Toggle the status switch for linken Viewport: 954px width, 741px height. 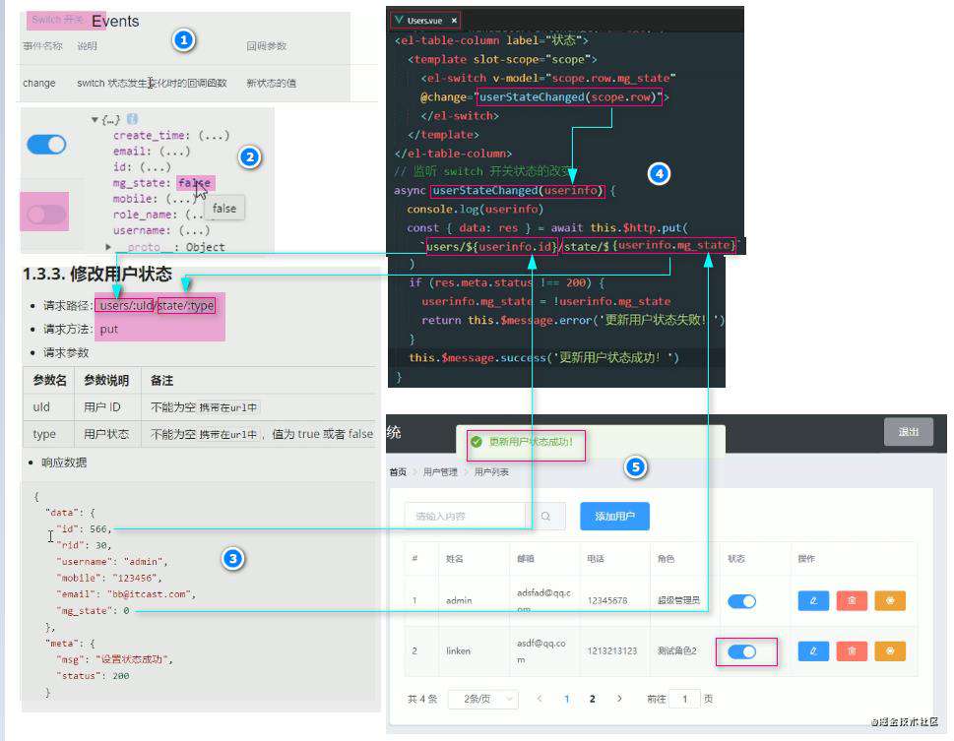(x=741, y=651)
